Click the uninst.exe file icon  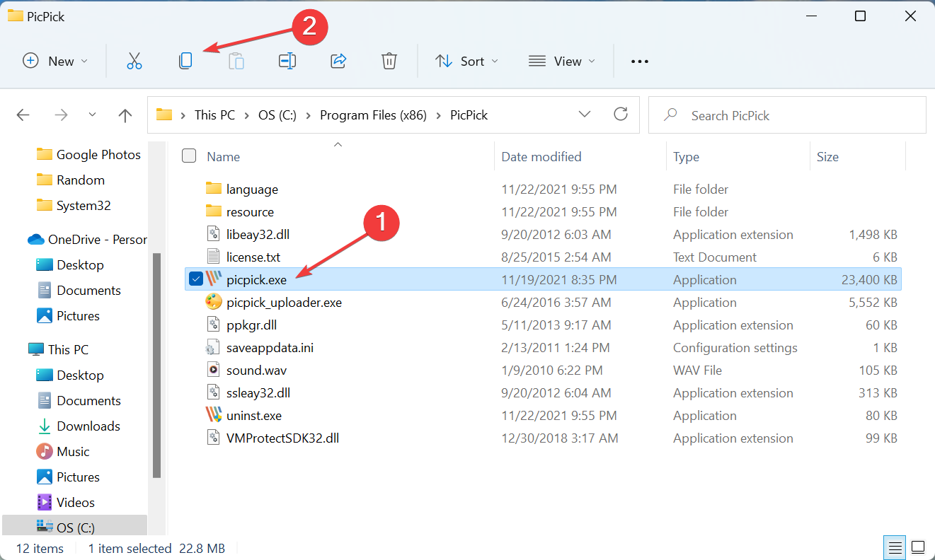213,415
